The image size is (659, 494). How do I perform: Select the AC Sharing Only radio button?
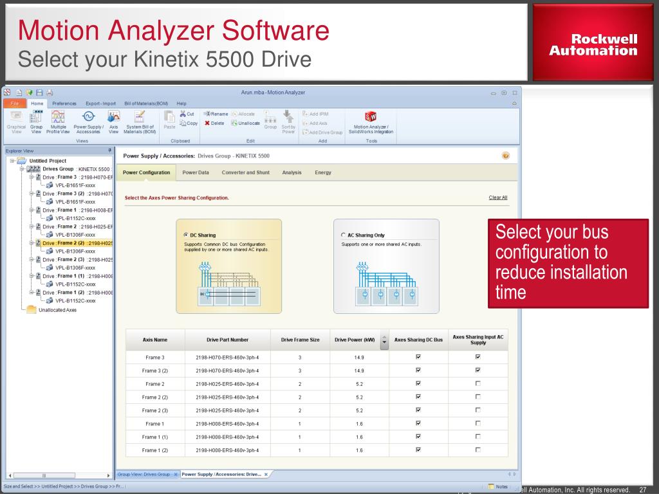(344, 235)
